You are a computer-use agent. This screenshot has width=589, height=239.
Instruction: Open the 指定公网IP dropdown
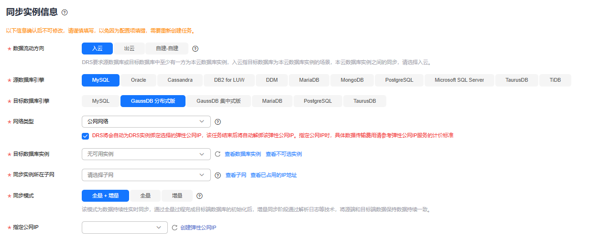click(125, 228)
